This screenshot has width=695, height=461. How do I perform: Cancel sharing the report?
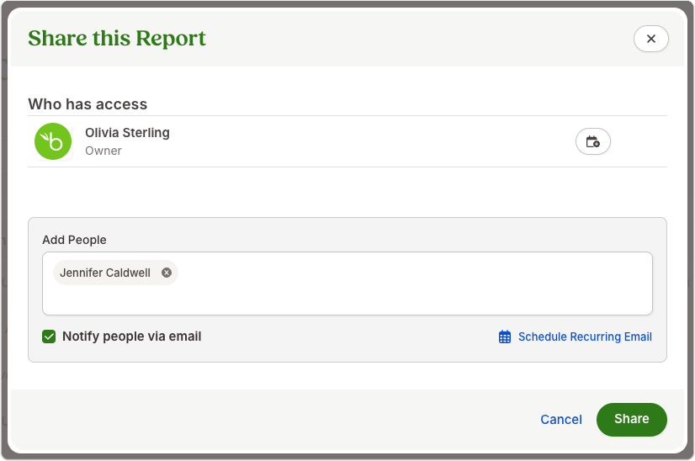(x=560, y=419)
